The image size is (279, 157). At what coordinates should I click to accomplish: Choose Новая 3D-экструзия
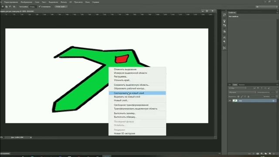pyautogui.click(x=137, y=133)
